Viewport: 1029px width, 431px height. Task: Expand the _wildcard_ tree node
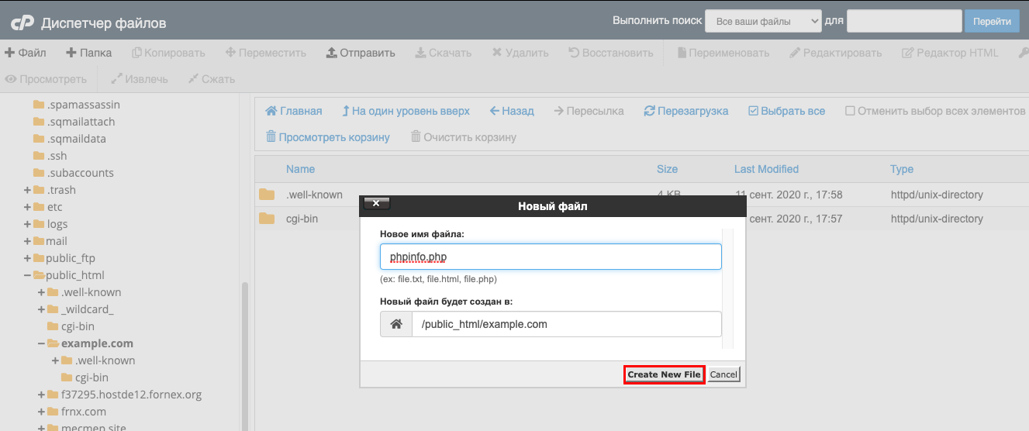point(42,309)
